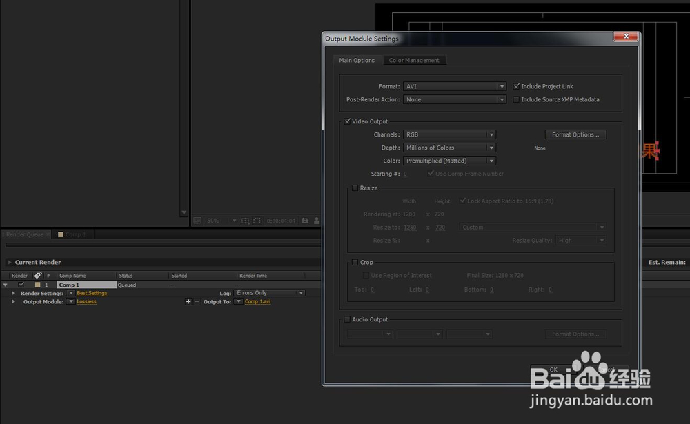
Task: Click the Render Time column header
Action: (271, 275)
